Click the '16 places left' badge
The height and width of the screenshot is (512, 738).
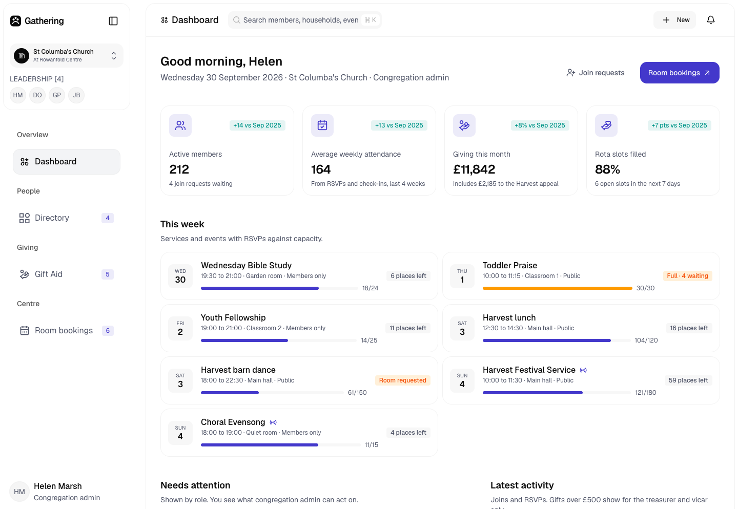(689, 328)
